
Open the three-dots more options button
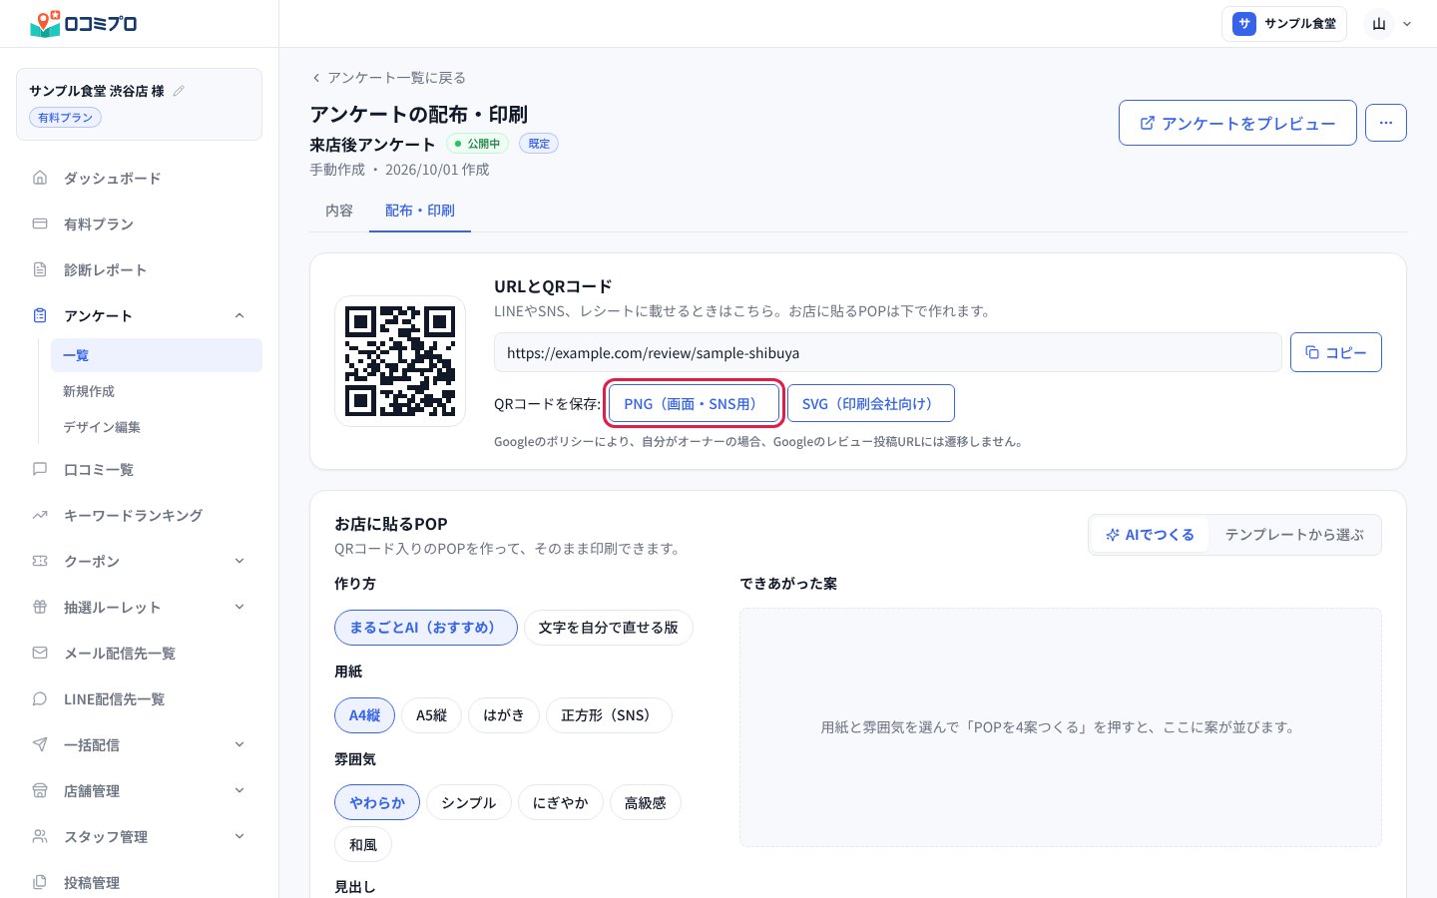(x=1386, y=123)
